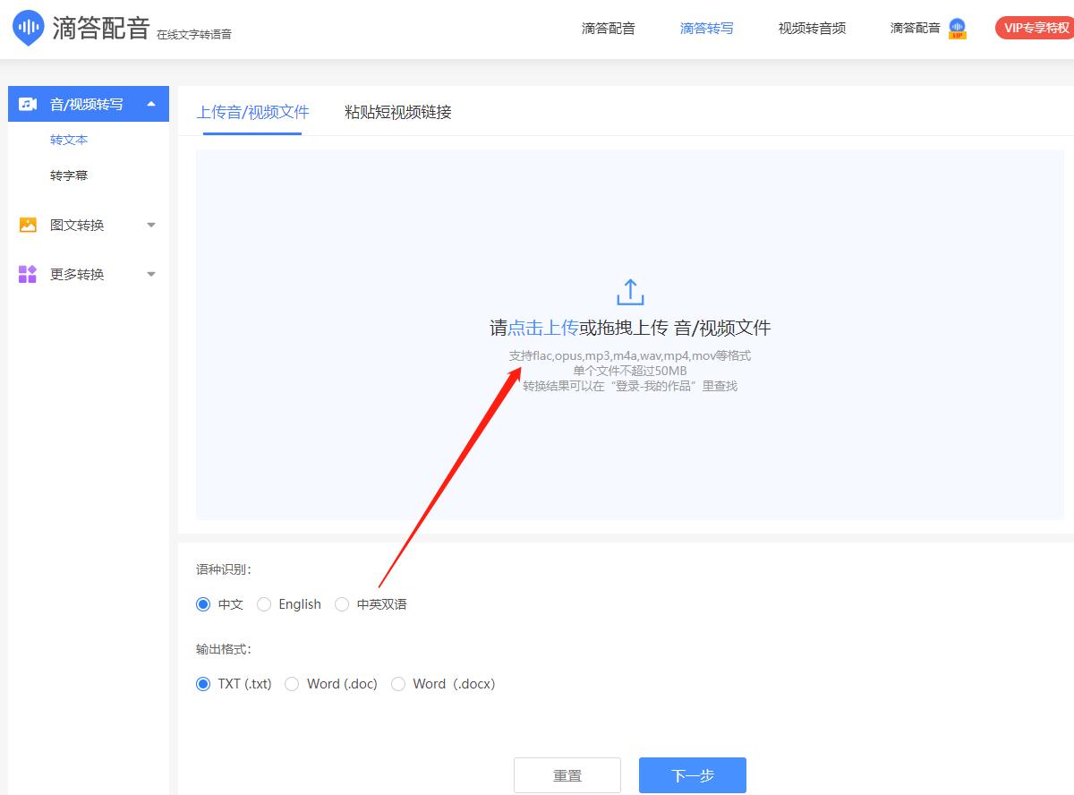The width and height of the screenshot is (1074, 795).
Task: Click the 滴答配音 logo icon
Action: pos(28,28)
